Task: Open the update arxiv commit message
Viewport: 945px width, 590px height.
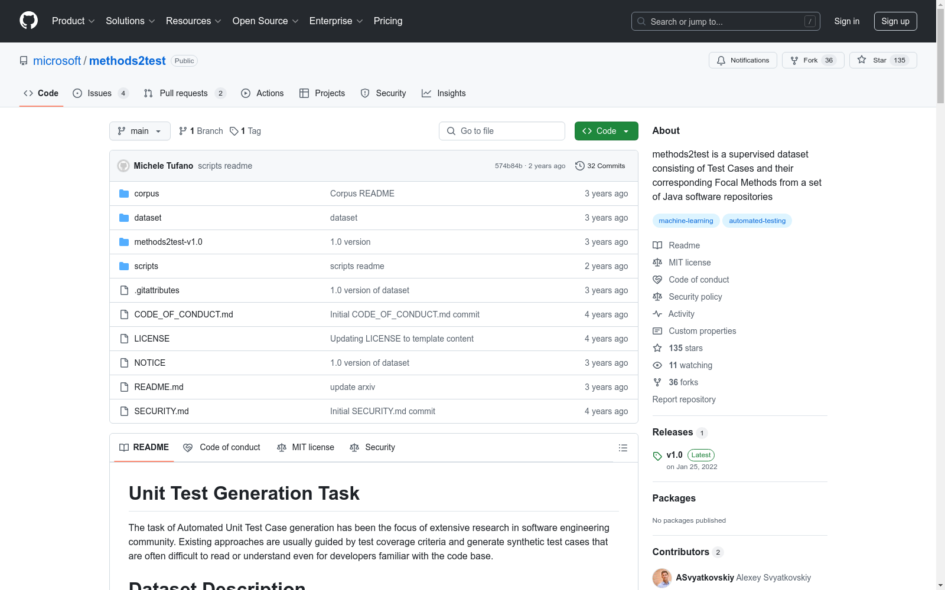Action: 353,387
